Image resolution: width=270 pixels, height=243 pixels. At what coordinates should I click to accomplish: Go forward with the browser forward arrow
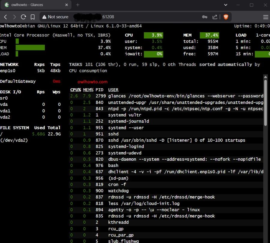click(x=14, y=17)
